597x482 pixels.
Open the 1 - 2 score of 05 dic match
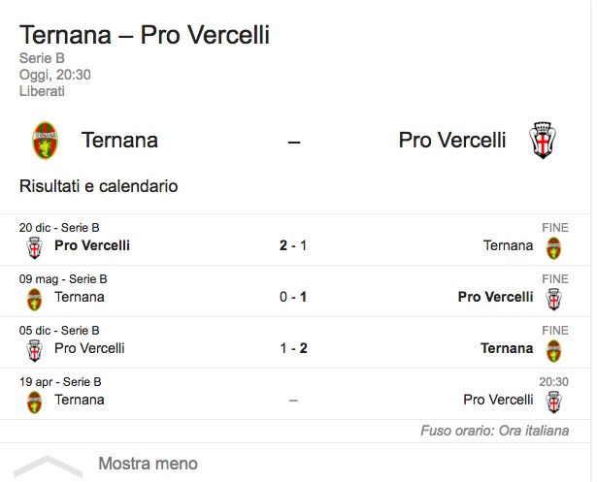pyautogui.click(x=293, y=348)
